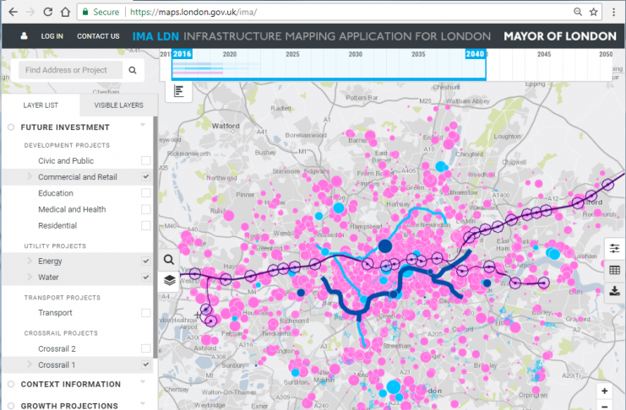The image size is (626, 410).
Task: Click 2050 on the timeline
Action: [606, 54]
